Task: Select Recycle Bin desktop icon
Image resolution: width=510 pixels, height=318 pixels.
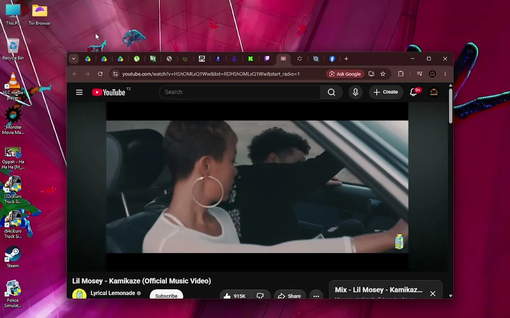Action: click(x=13, y=49)
